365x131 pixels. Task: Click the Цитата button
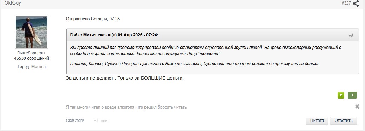point(317,121)
